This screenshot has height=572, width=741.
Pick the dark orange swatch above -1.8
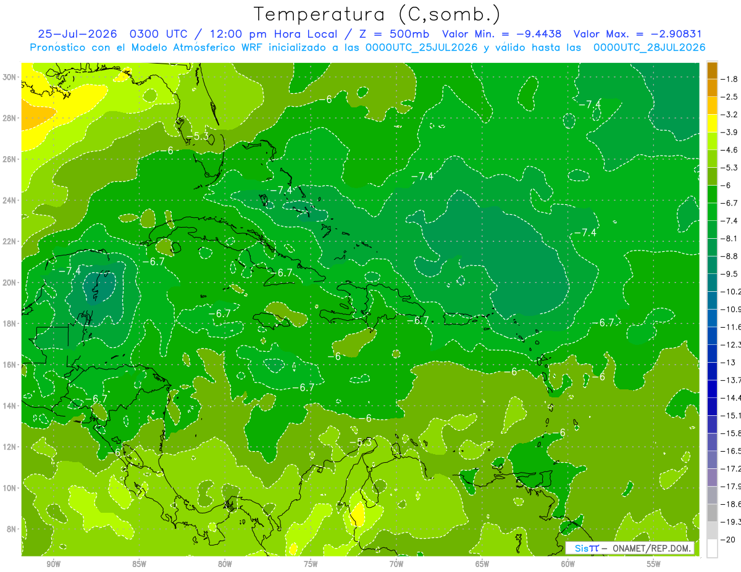[712, 70]
